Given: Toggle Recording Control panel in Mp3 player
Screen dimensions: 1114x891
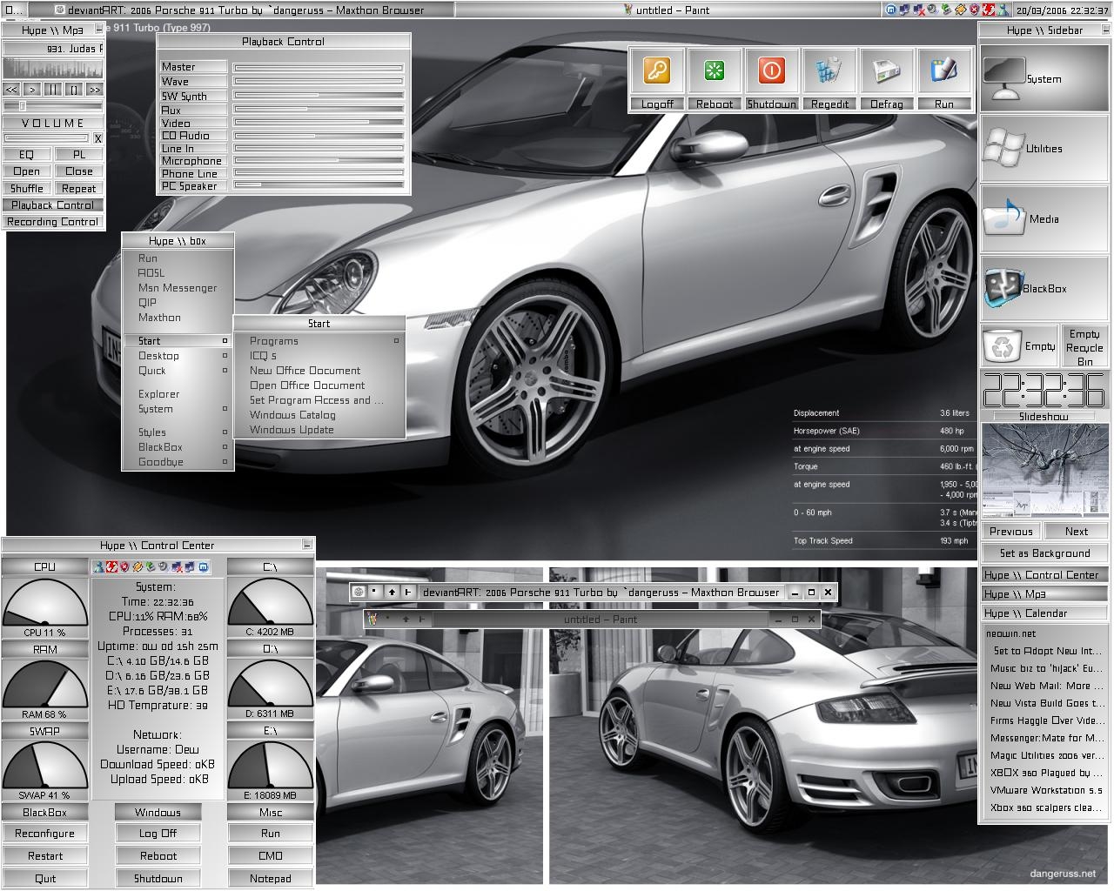Looking at the screenshot, I should [53, 222].
